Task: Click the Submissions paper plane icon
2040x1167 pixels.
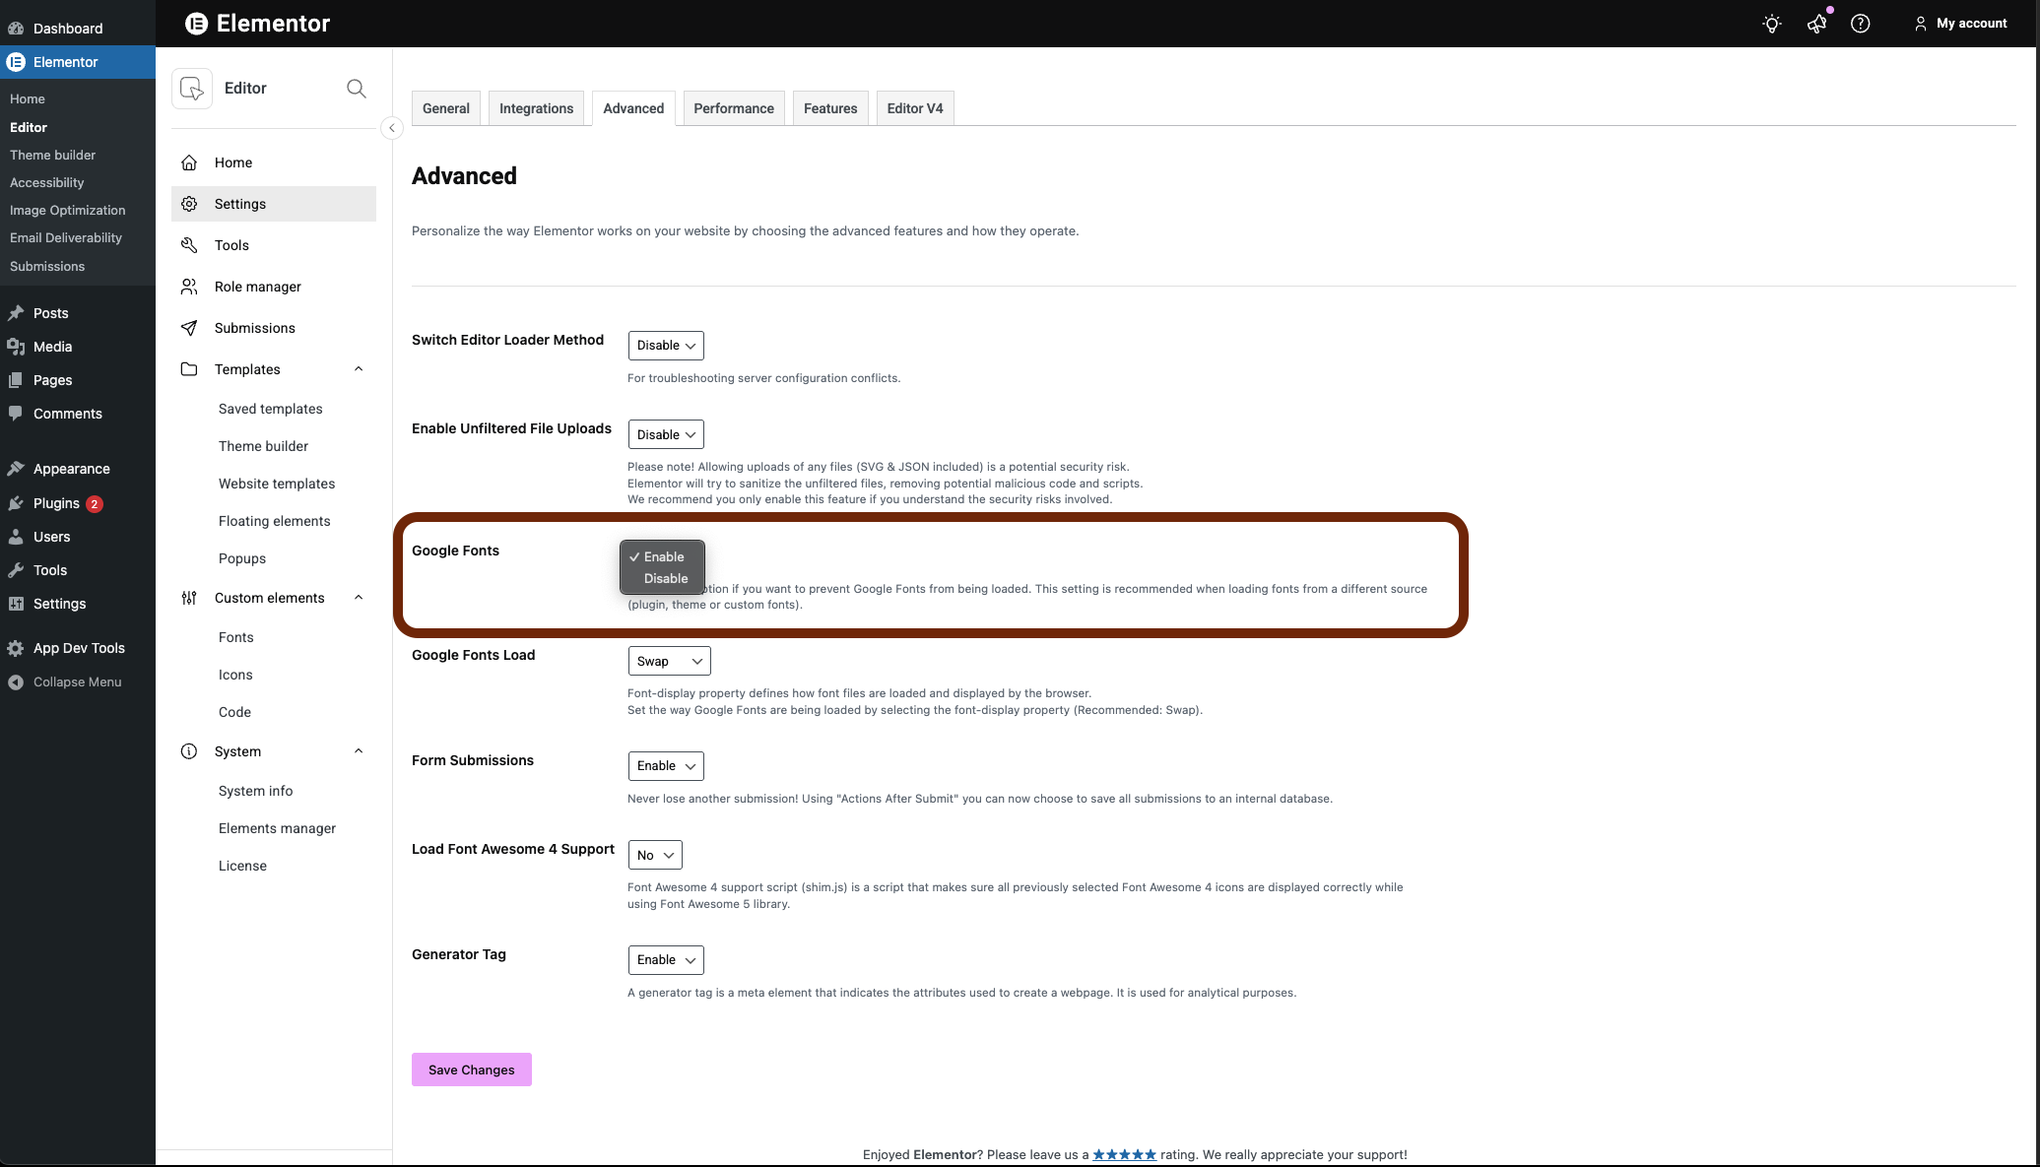Action: tap(189, 328)
